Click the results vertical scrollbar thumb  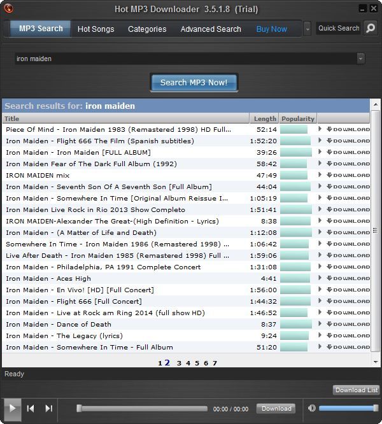(375, 230)
